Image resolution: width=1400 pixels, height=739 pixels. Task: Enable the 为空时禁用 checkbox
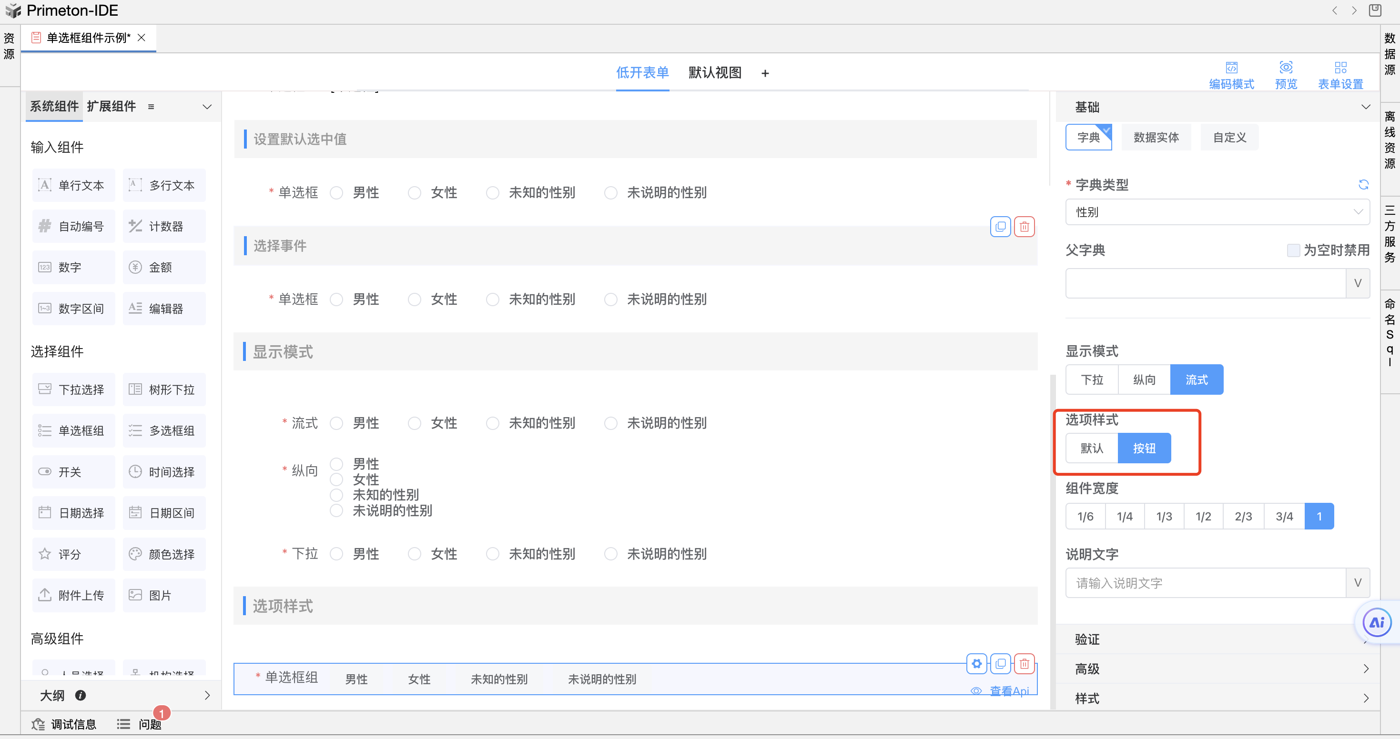(x=1293, y=250)
